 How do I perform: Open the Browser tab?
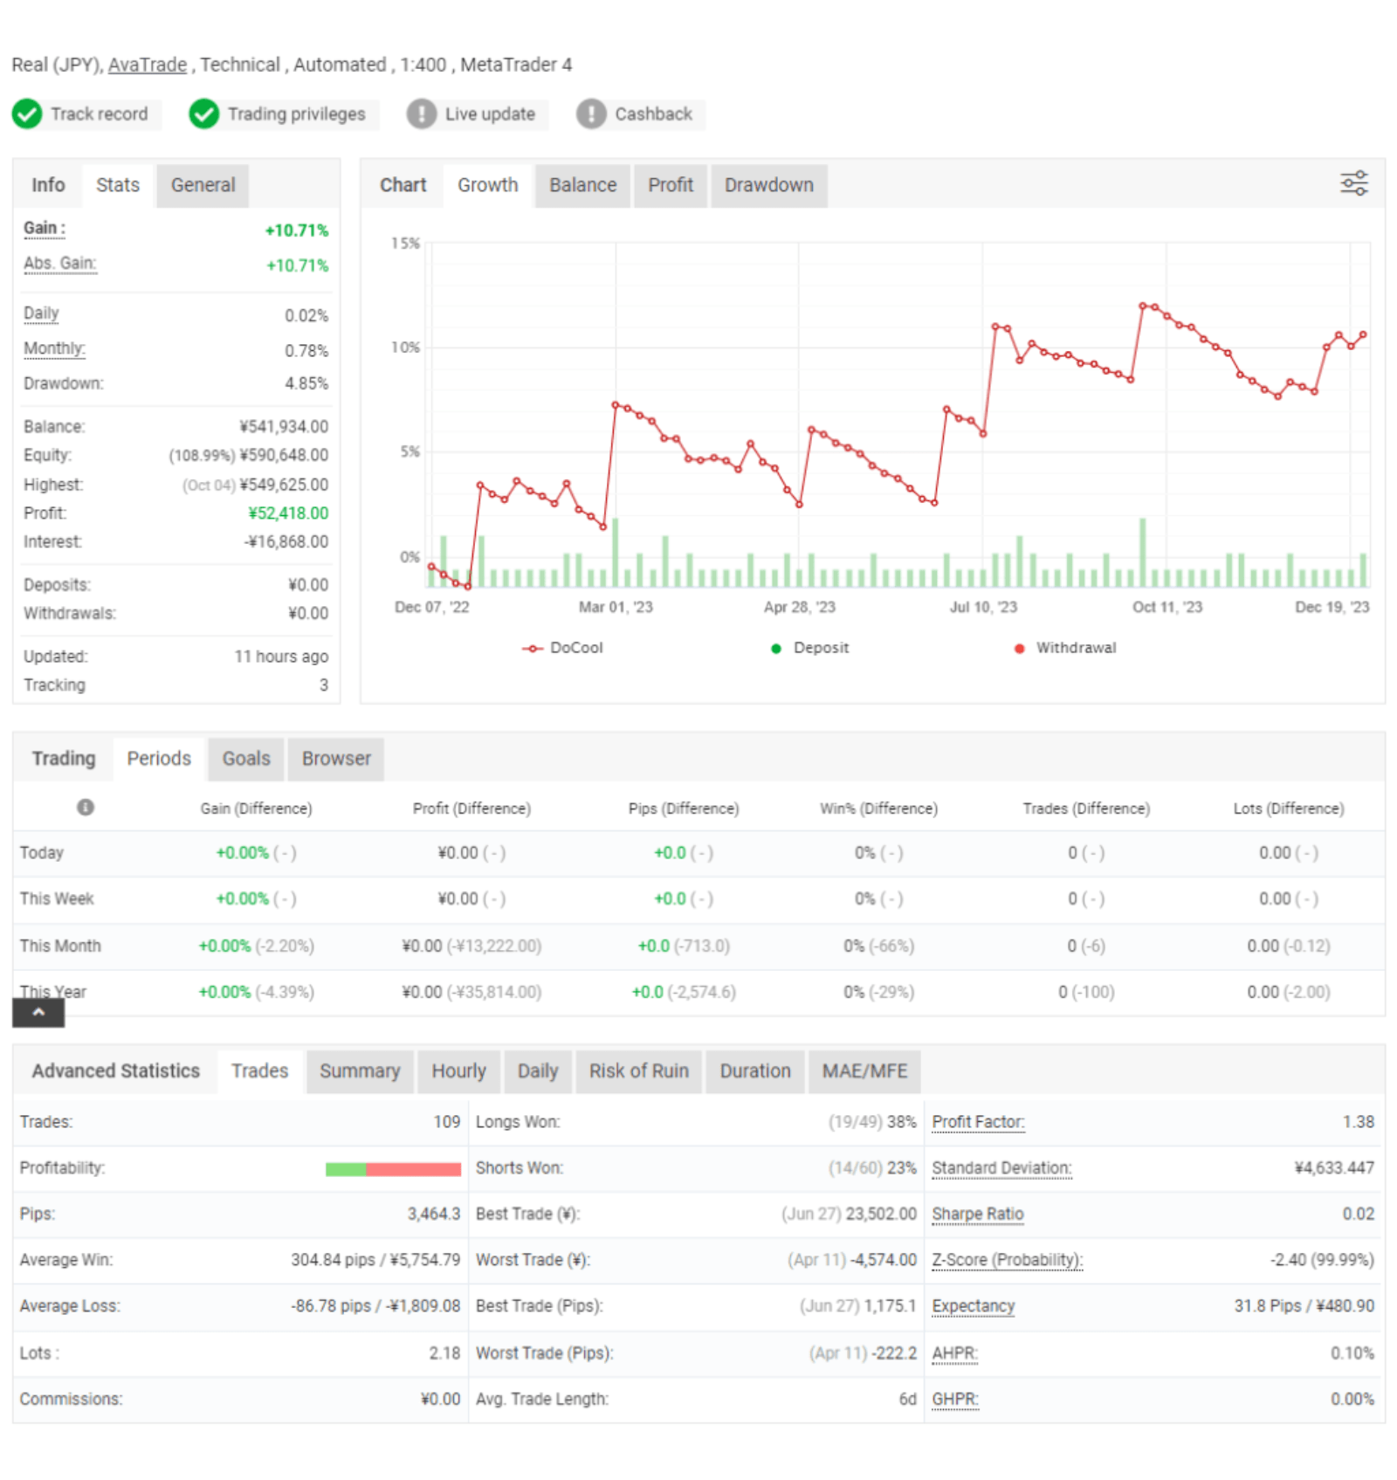tap(336, 758)
